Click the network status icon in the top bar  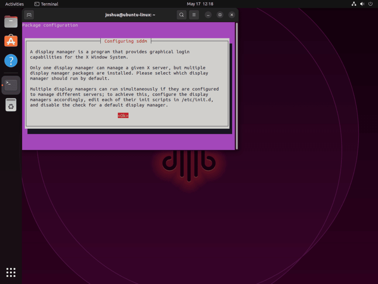click(354, 4)
